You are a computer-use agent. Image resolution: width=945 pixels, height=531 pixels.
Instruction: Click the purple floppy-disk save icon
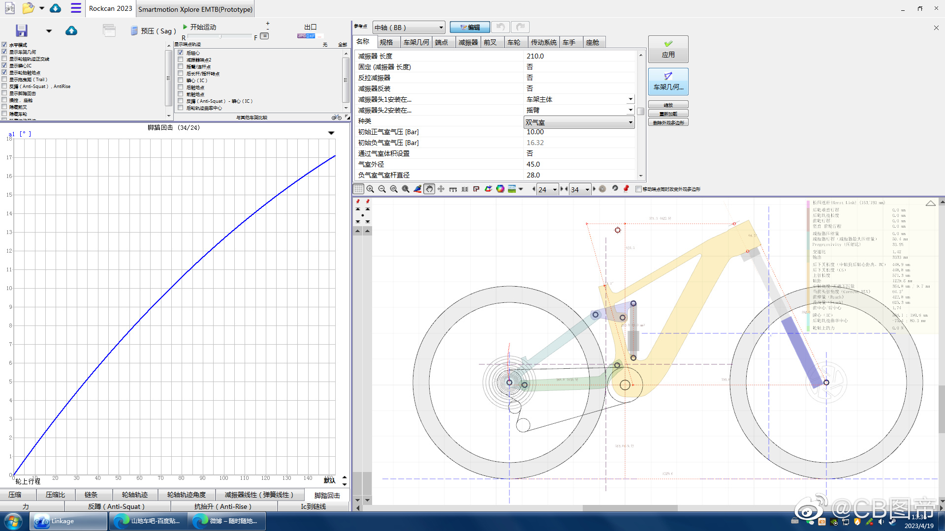pos(22,30)
